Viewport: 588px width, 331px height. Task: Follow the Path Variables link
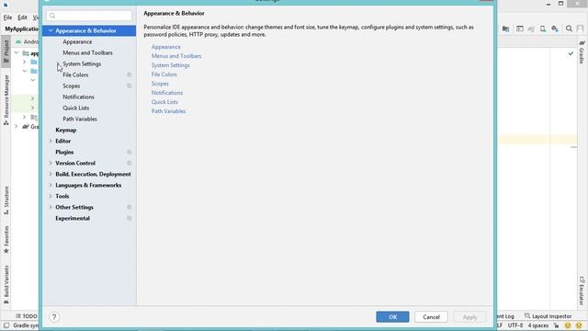pyautogui.click(x=168, y=111)
